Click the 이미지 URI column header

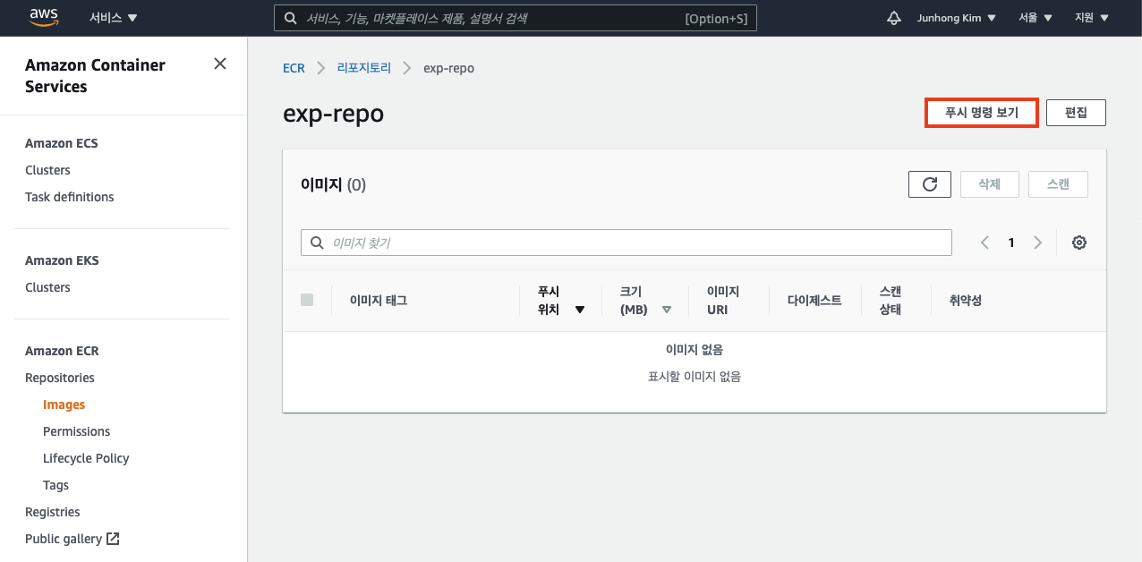pos(723,301)
